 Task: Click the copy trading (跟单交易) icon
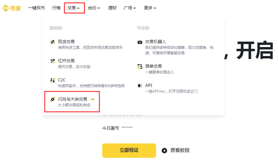140,66
